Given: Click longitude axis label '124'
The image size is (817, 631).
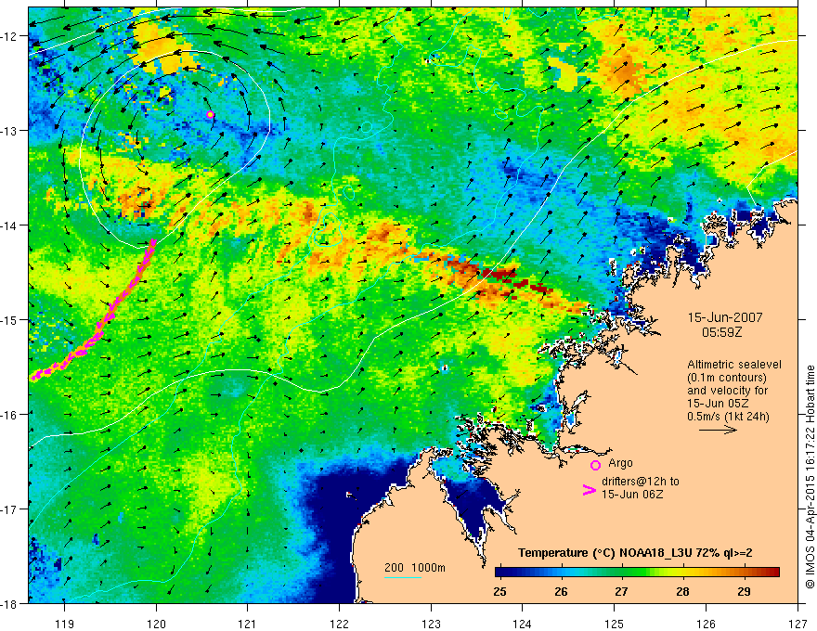Looking at the screenshot, I should [x=523, y=624].
